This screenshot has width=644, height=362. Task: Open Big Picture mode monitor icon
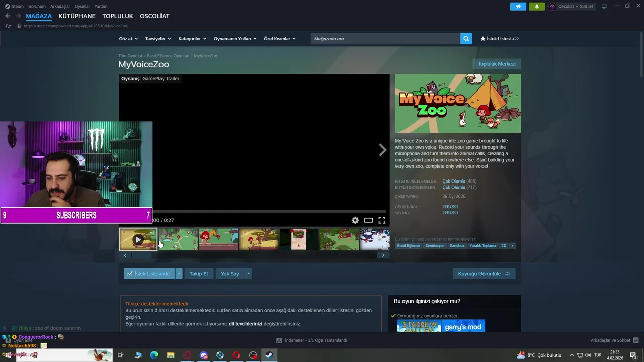point(604,6)
